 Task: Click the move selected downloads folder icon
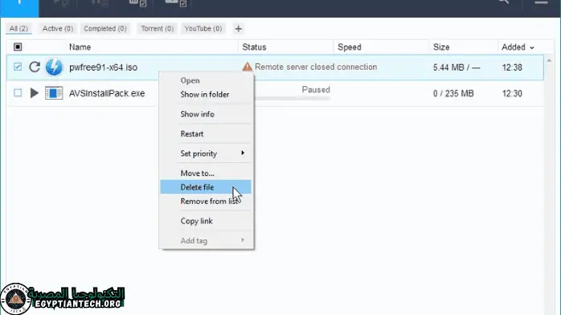(176, 3)
